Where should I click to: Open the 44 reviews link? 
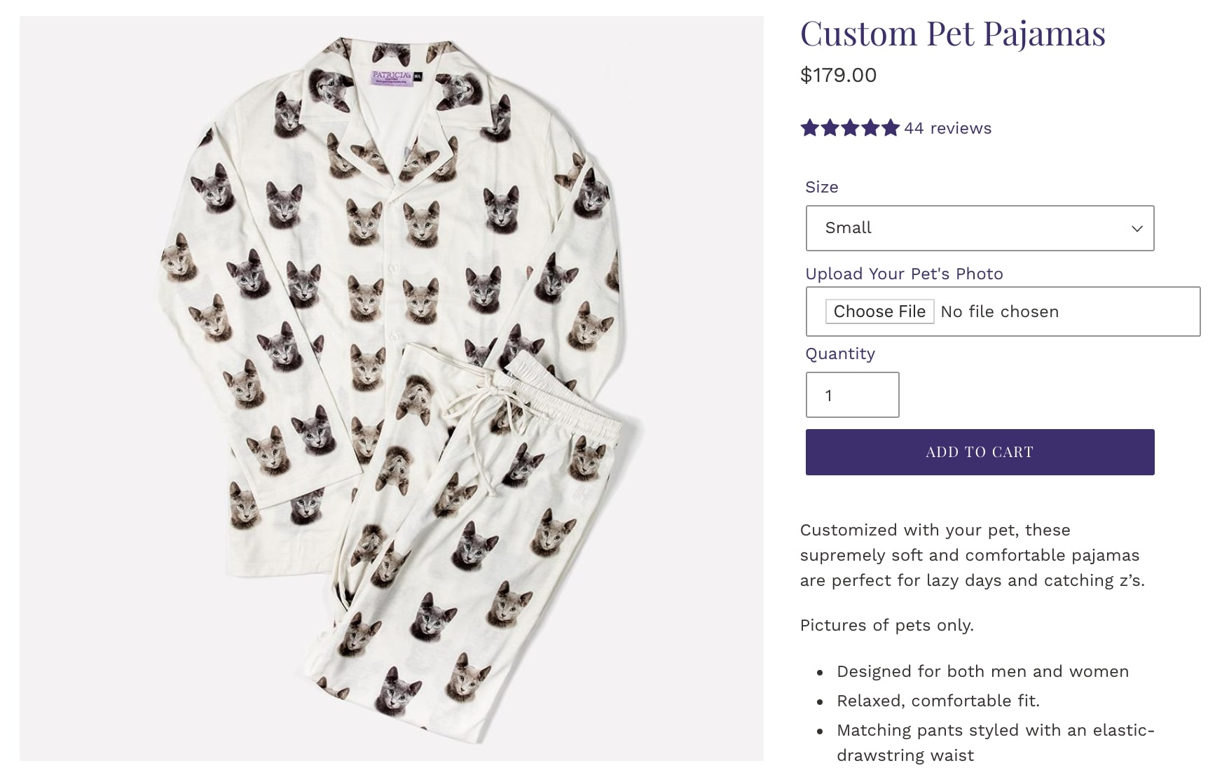click(x=947, y=128)
